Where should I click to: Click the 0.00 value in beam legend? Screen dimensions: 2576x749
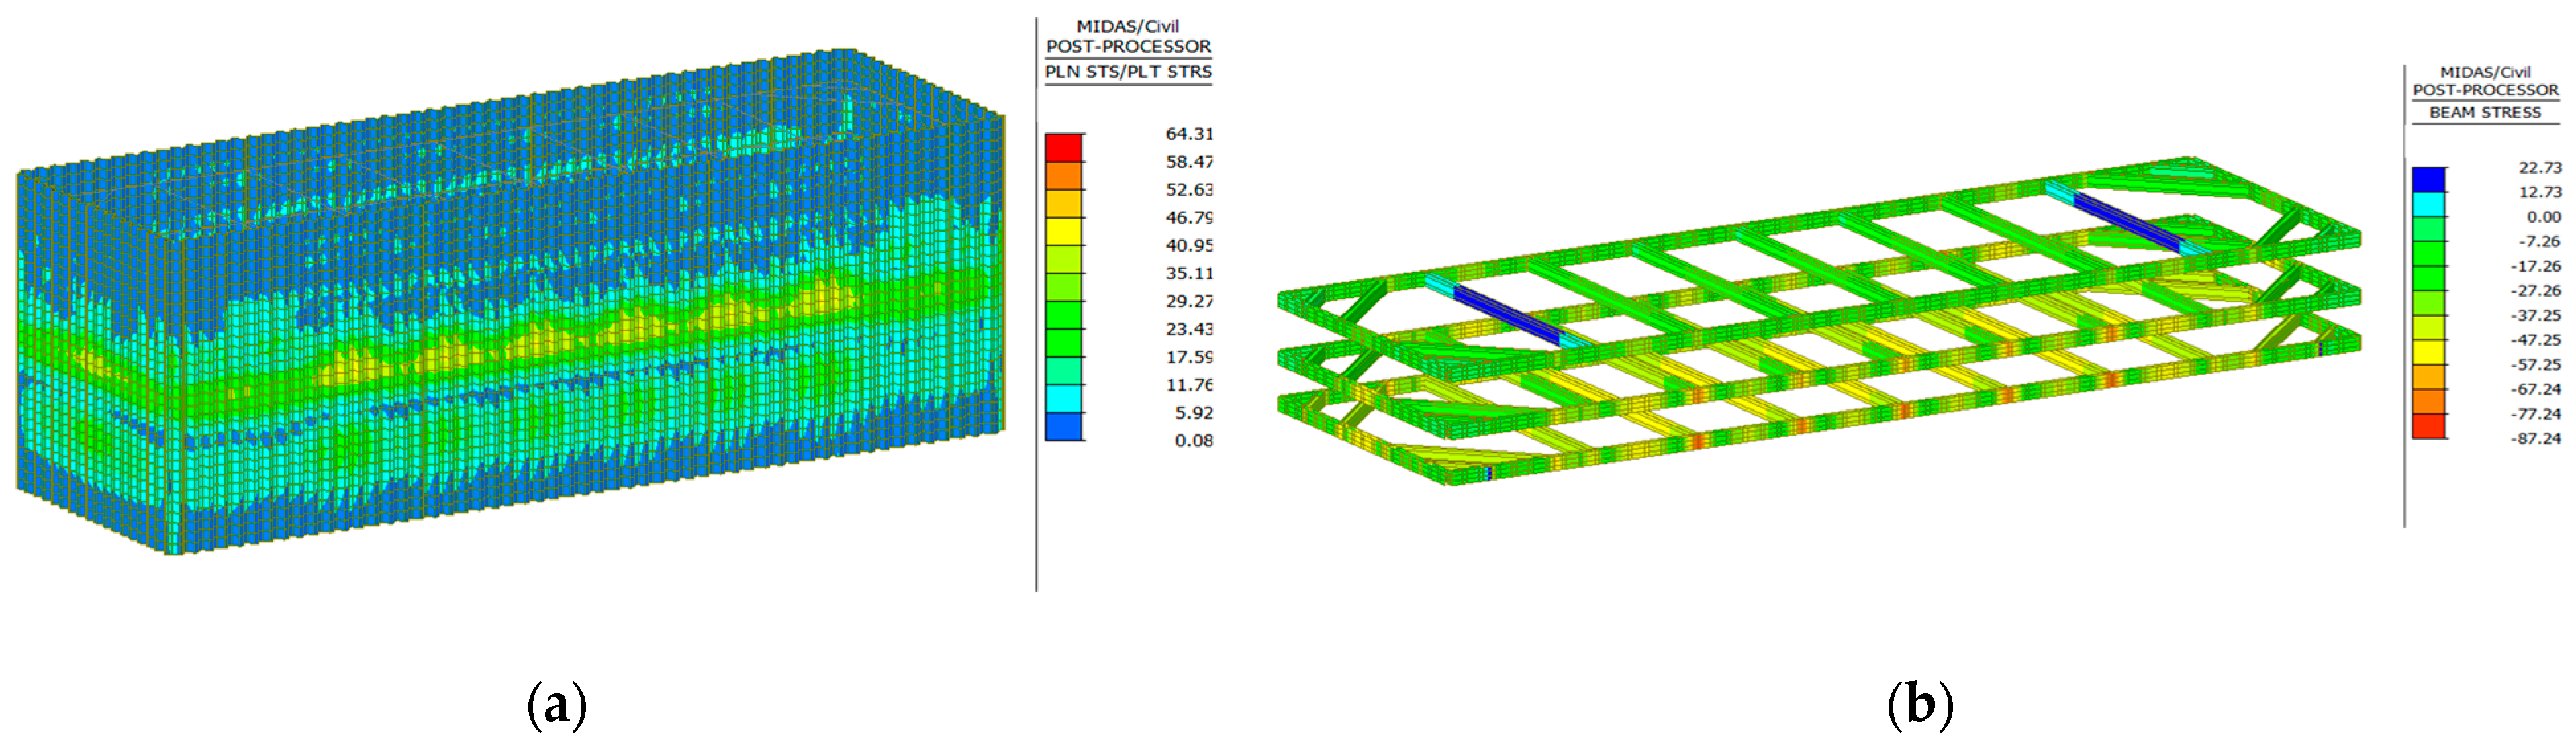click(x=2543, y=217)
